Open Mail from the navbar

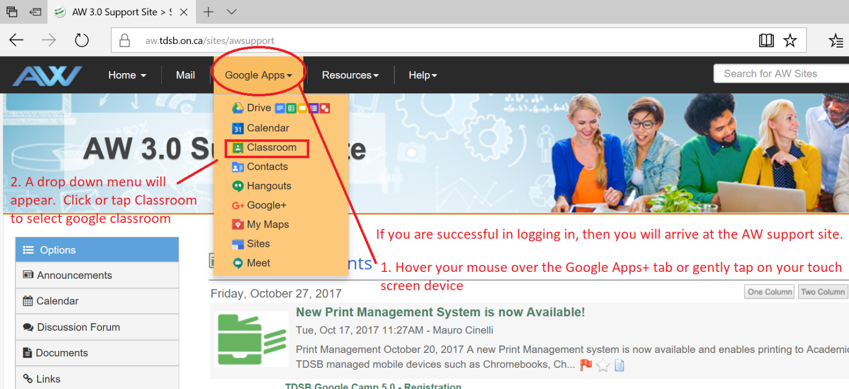click(x=185, y=75)
